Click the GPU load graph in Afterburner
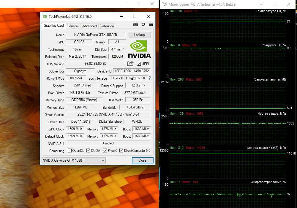Image resolution: width=297 pixels, height=208 pixels. (228, 62)
